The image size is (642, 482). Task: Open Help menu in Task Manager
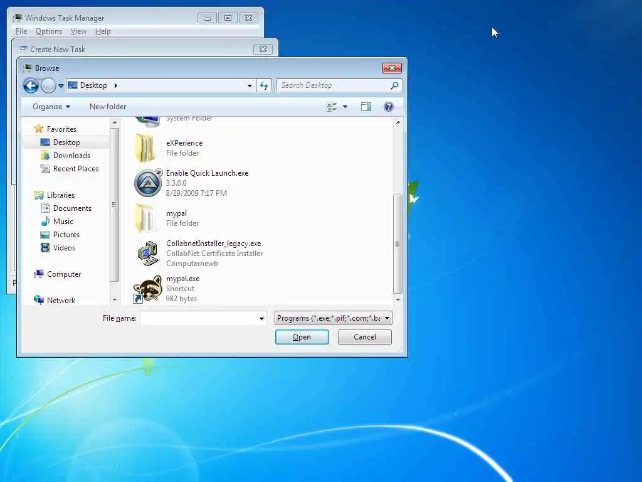[x=103, y=31]
